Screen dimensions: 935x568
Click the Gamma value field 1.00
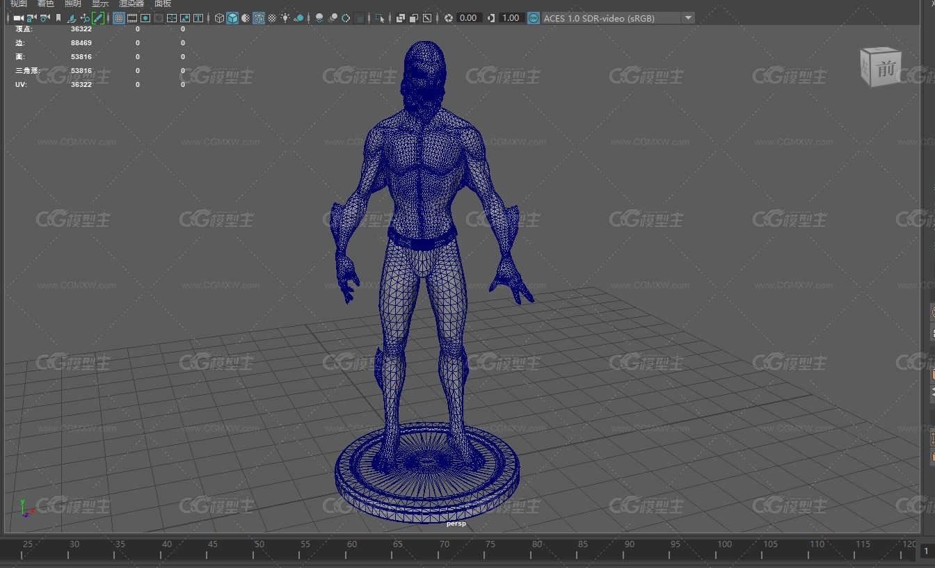coord(511,18)
